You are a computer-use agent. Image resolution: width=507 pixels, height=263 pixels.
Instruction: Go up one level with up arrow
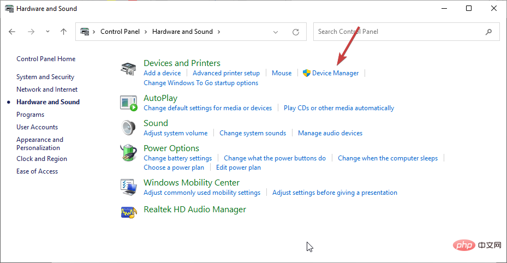click(63, 32)
